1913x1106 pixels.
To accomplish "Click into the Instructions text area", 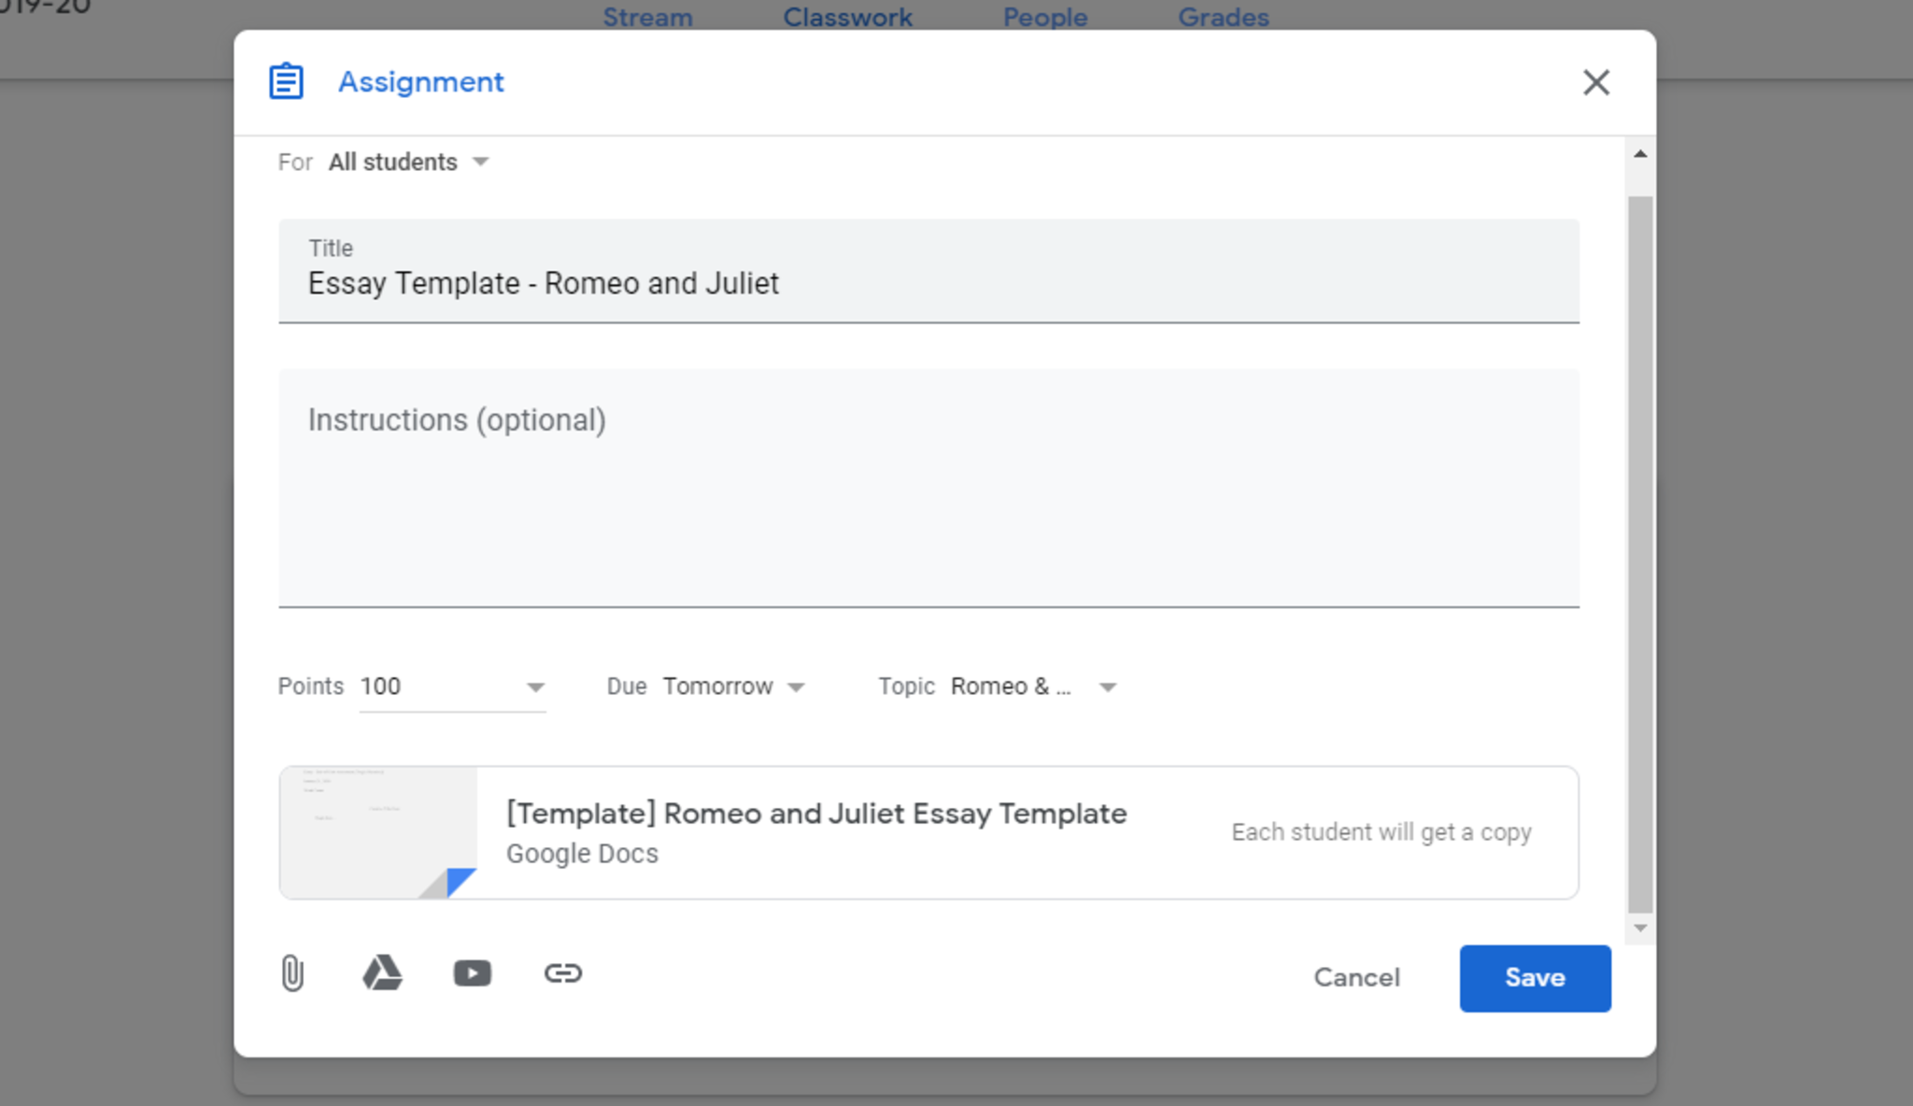I will (x=928, y=486).
